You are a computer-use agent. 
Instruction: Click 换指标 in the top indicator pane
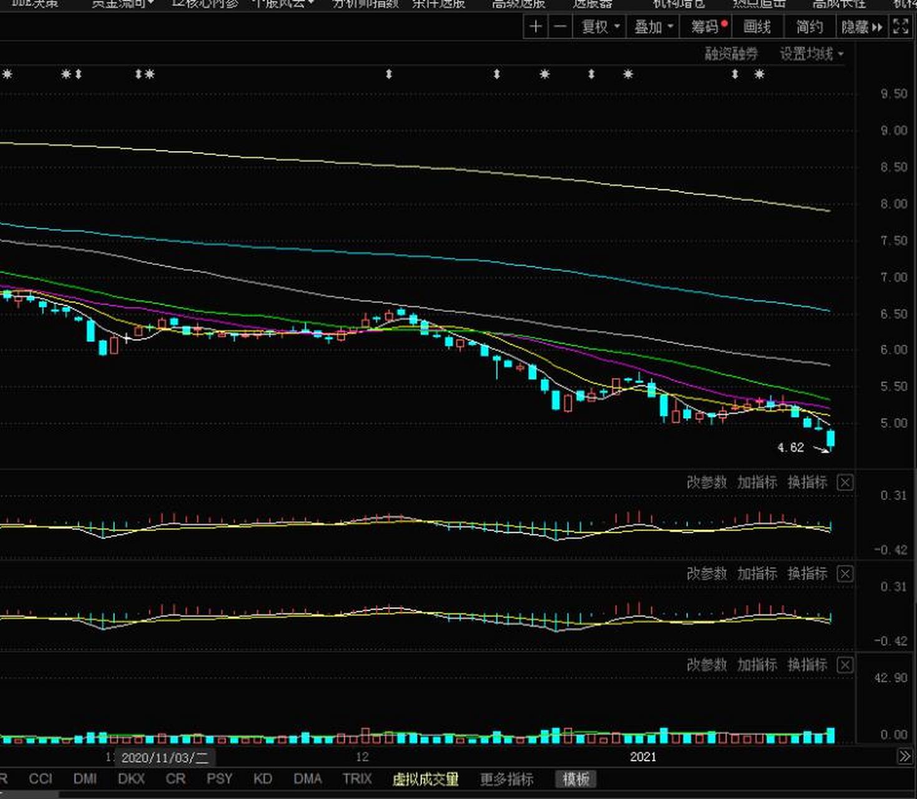click(x=807, y=483)
